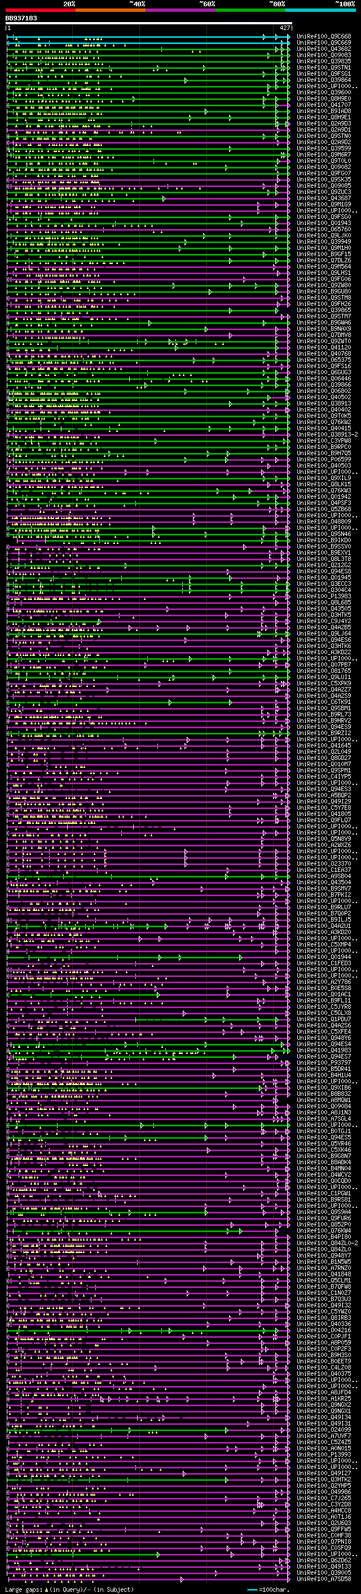Click the UniRef100_Q9SK35 entry
This screenshot has height=1594, width=361.
(x=324, y=179)
